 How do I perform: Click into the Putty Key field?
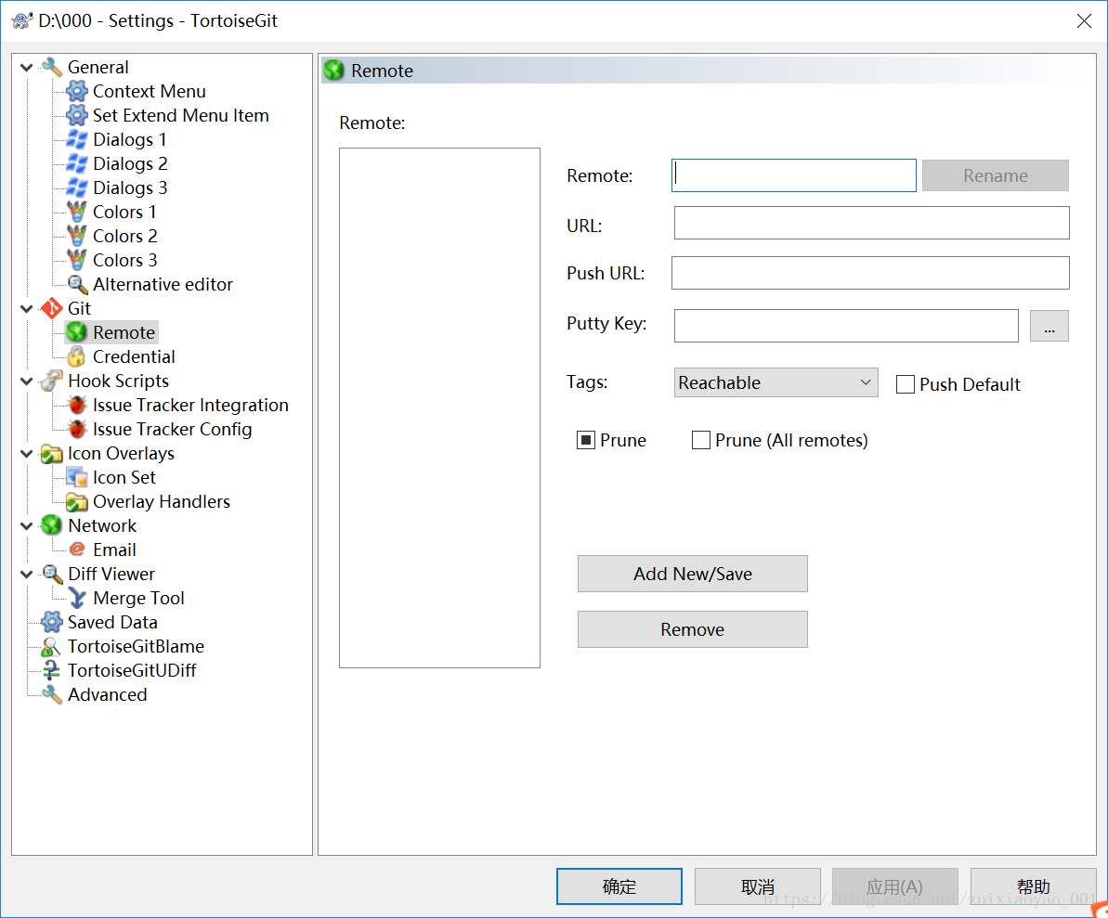(x=846, y=326)
